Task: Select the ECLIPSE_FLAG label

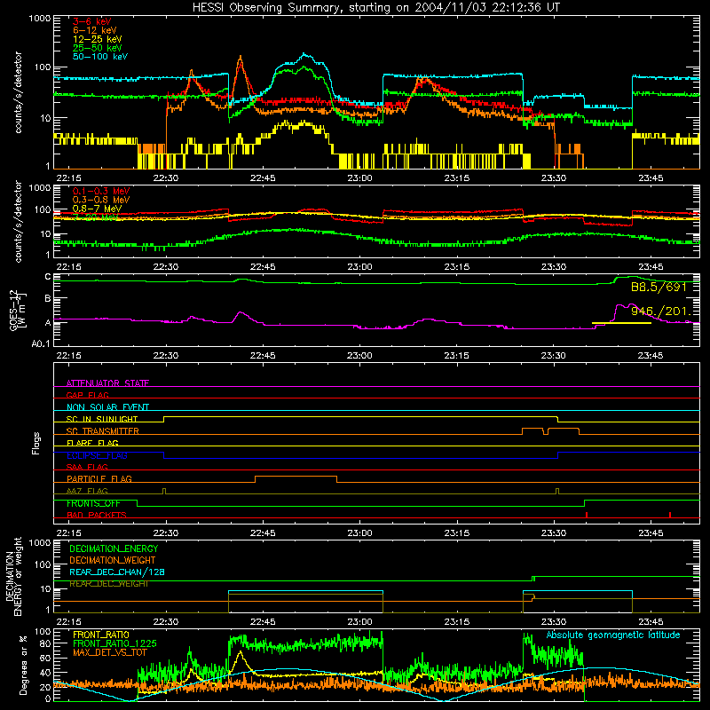Action: [97, 455]
